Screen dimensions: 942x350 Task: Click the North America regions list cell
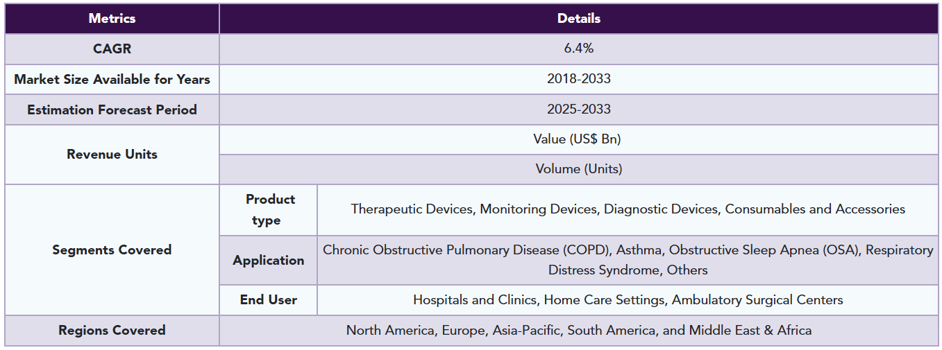pyautogui.click(x=578, y=331)
